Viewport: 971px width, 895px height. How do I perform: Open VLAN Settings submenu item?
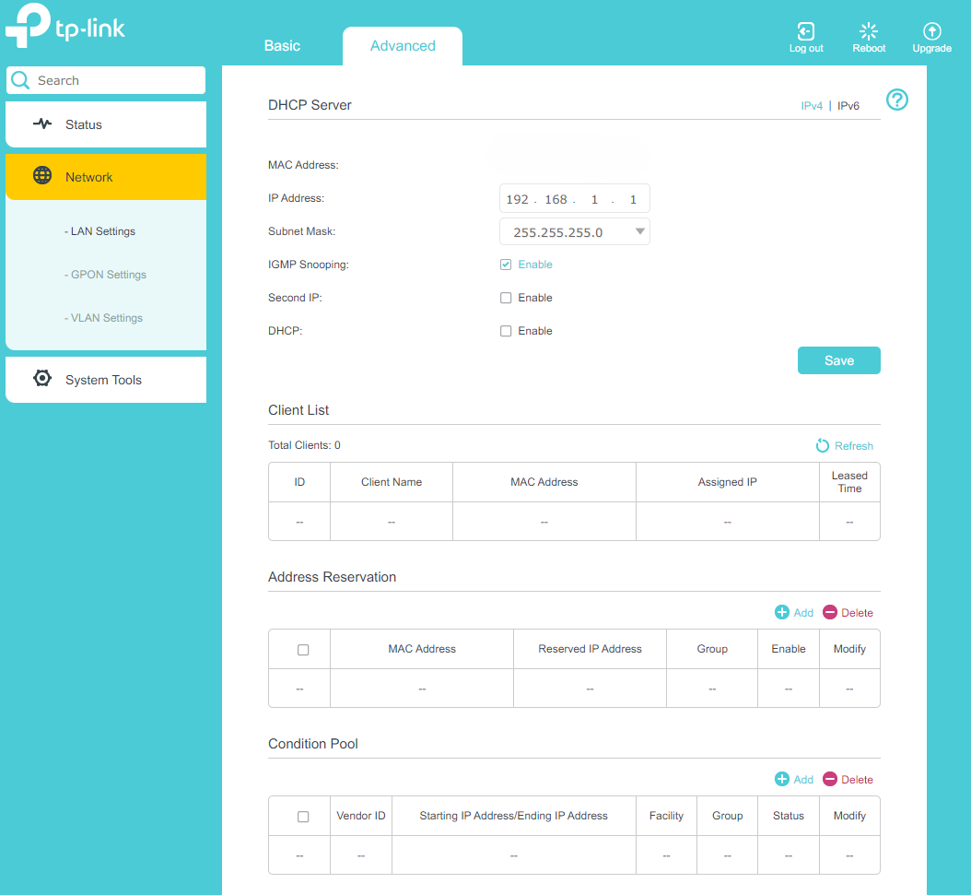click(x=103, y=318)
